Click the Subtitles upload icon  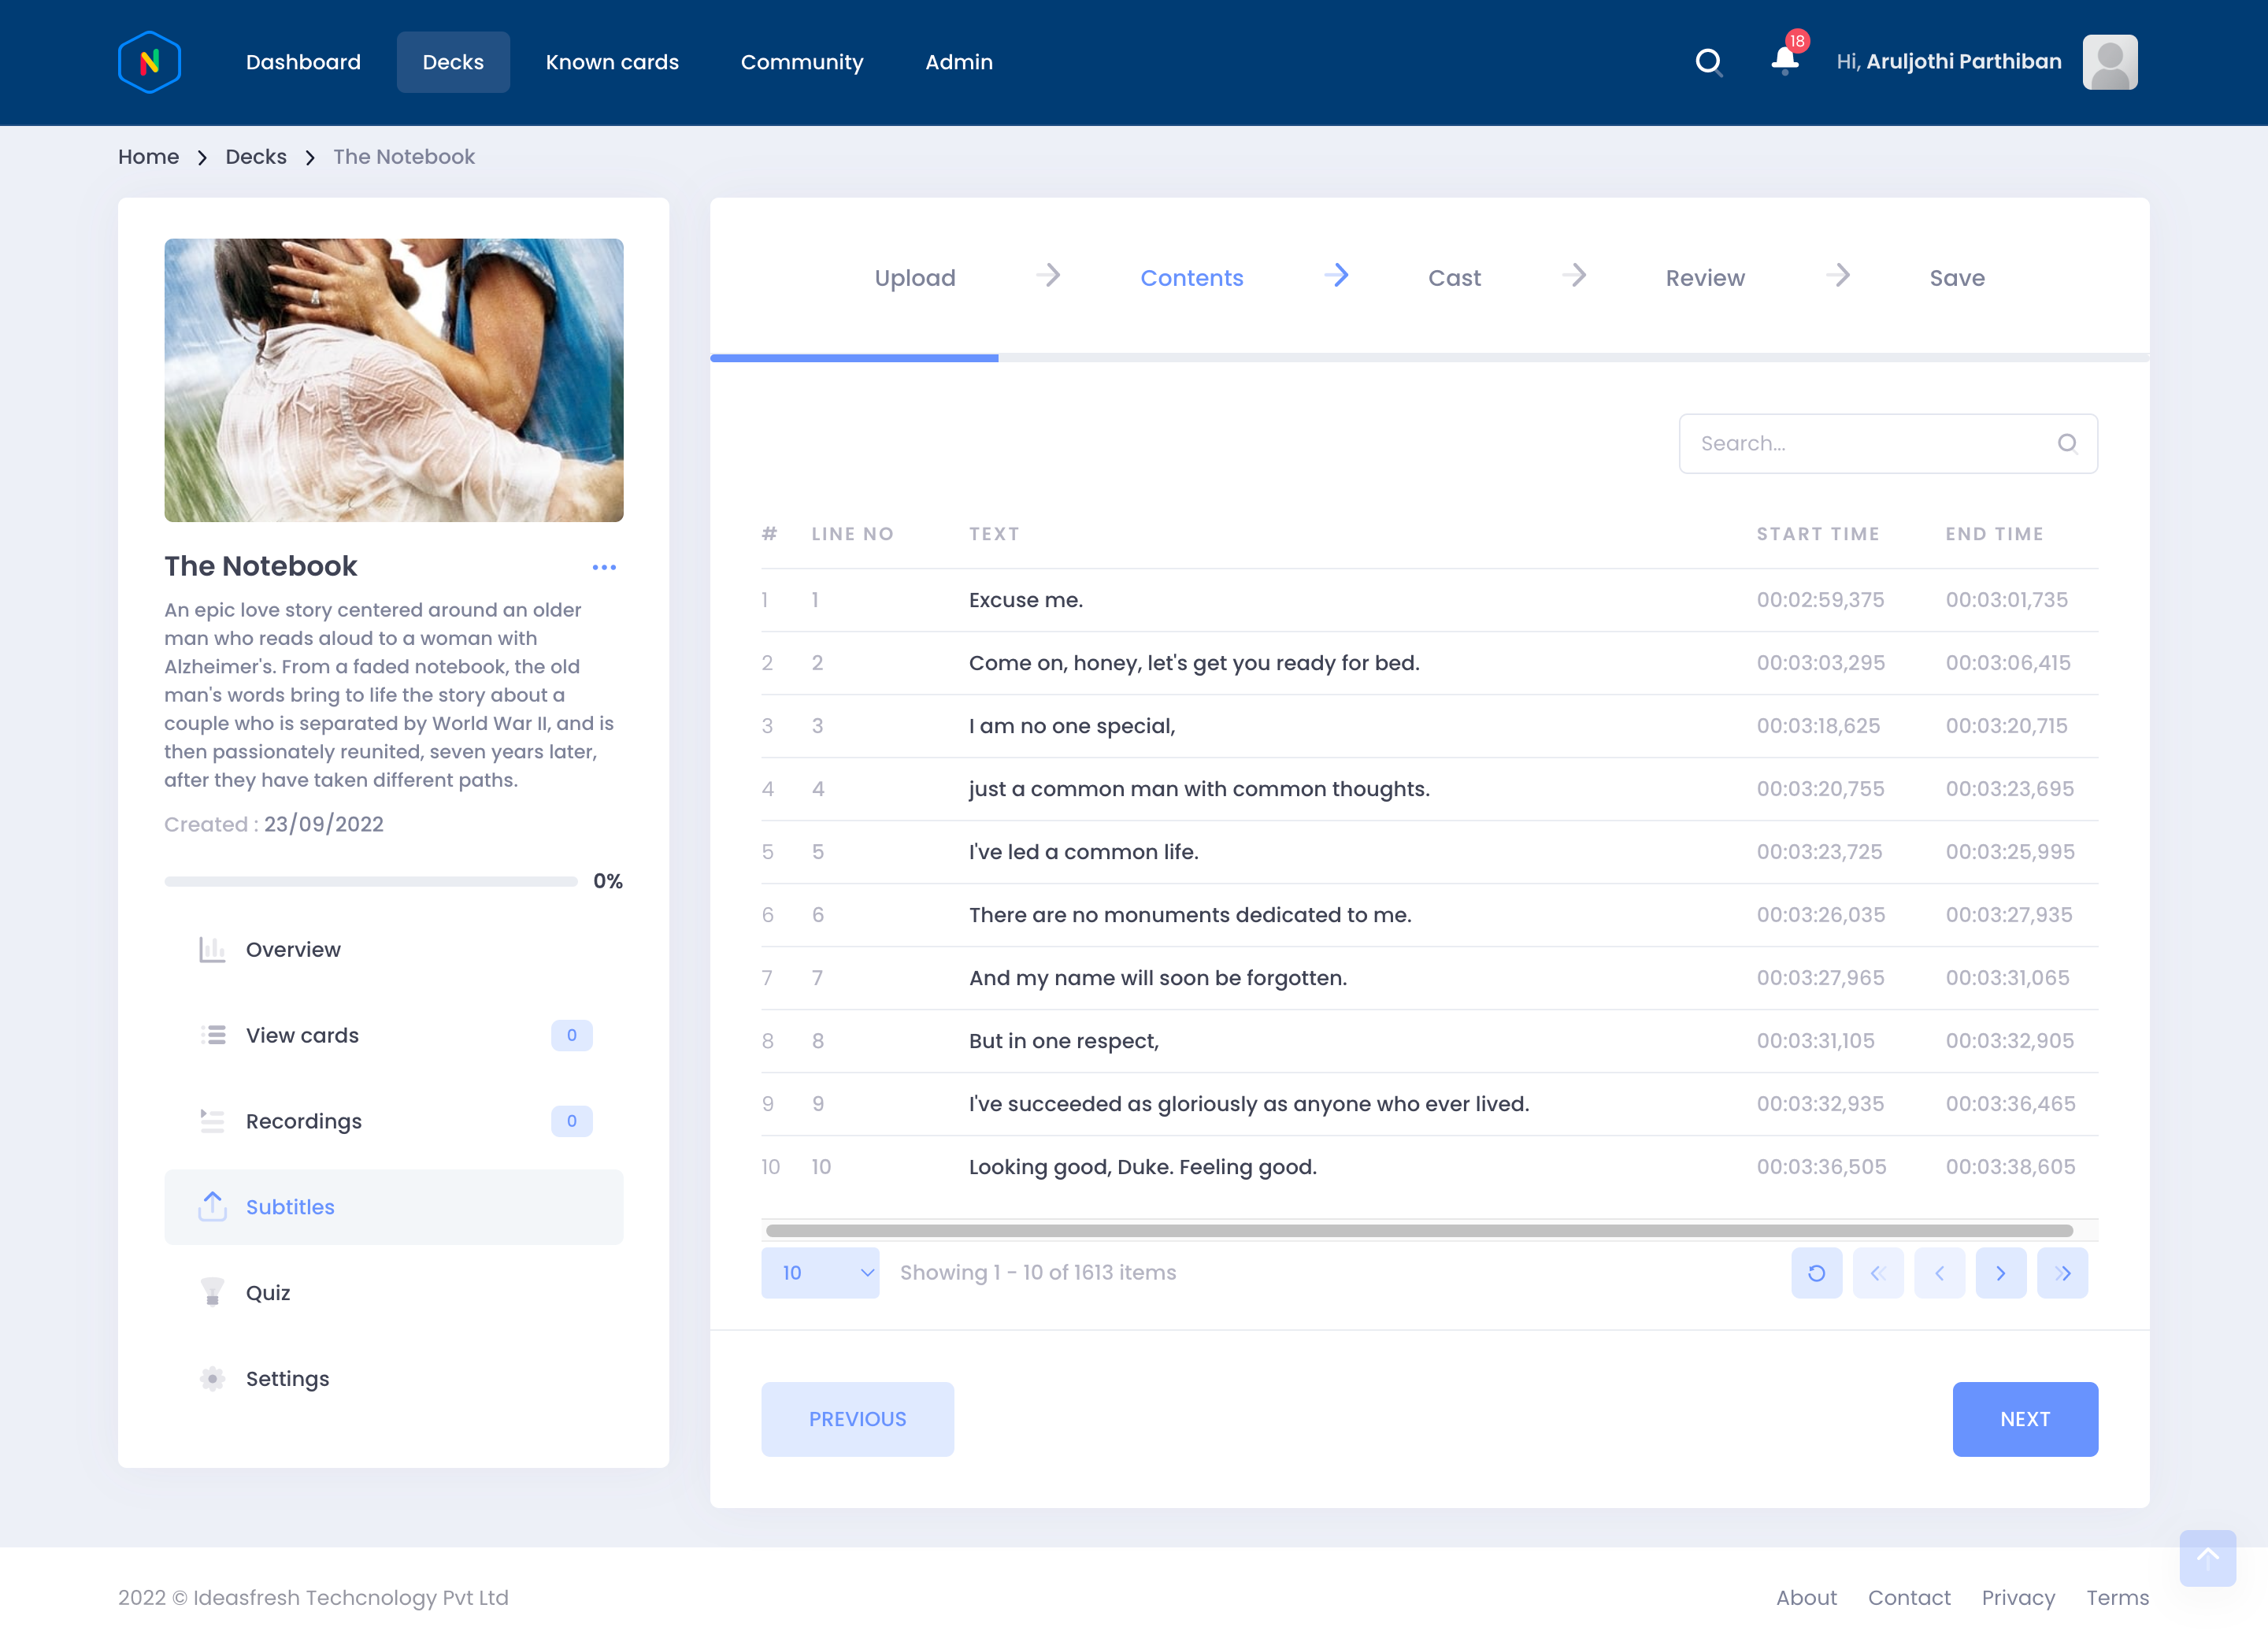212,1206
